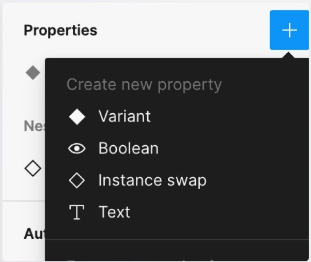This screenshot has width=311, height=262.
Task: Click the word Variant in the dropdown
Action: [125, 117]
